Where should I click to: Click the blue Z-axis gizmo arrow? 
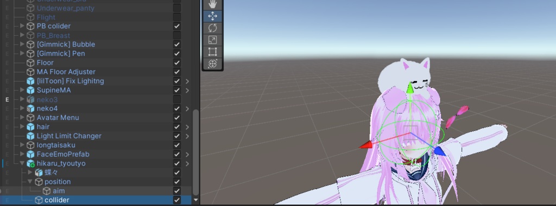point(439,151)
